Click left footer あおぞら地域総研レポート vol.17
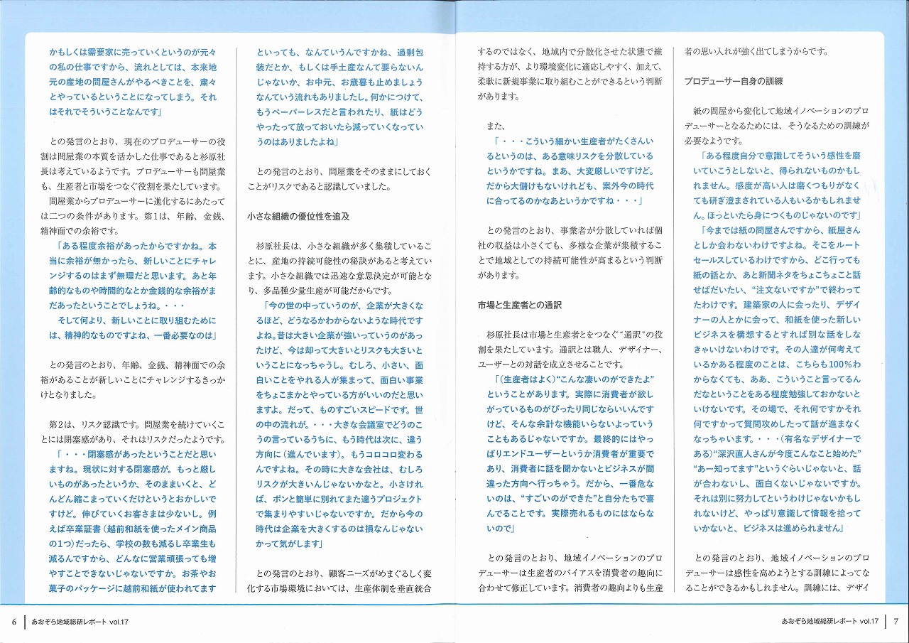This screenshot has width=909, height=643. (80, 622)
